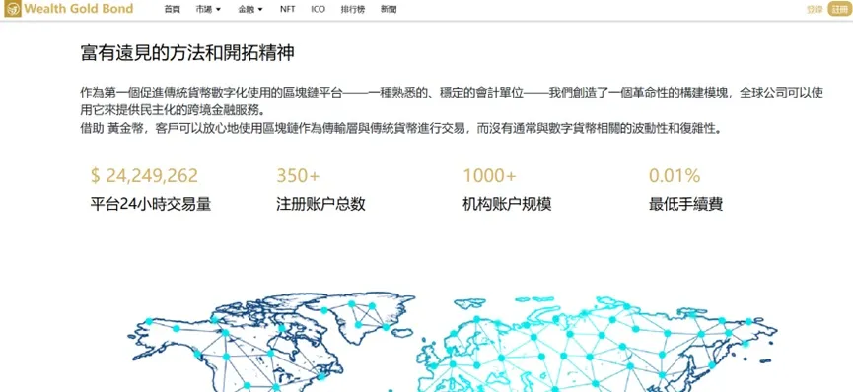Expand the 金融 dropdown menu
Viewport: 853px width, 392px height.
pyautogui.click(x=250, y=9)
